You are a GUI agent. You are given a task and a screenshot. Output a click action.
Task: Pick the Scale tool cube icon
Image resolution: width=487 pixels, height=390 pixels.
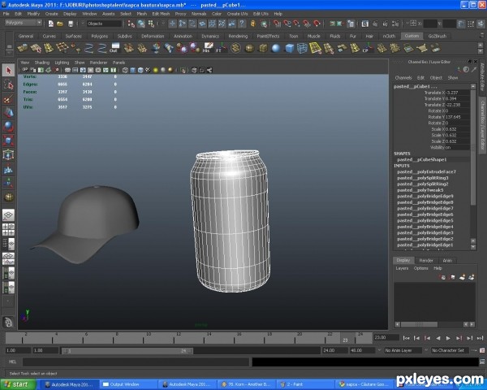point(8,141)
